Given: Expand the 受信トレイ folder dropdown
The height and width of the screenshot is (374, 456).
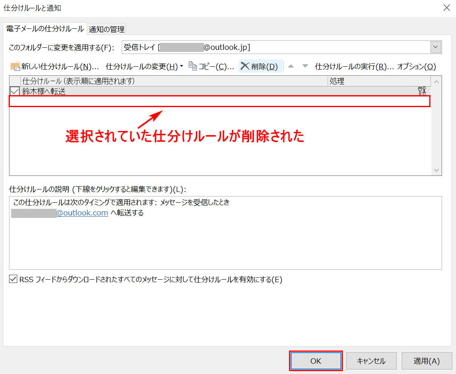Looking at the screenshot, I should click(x=436, y=47).
